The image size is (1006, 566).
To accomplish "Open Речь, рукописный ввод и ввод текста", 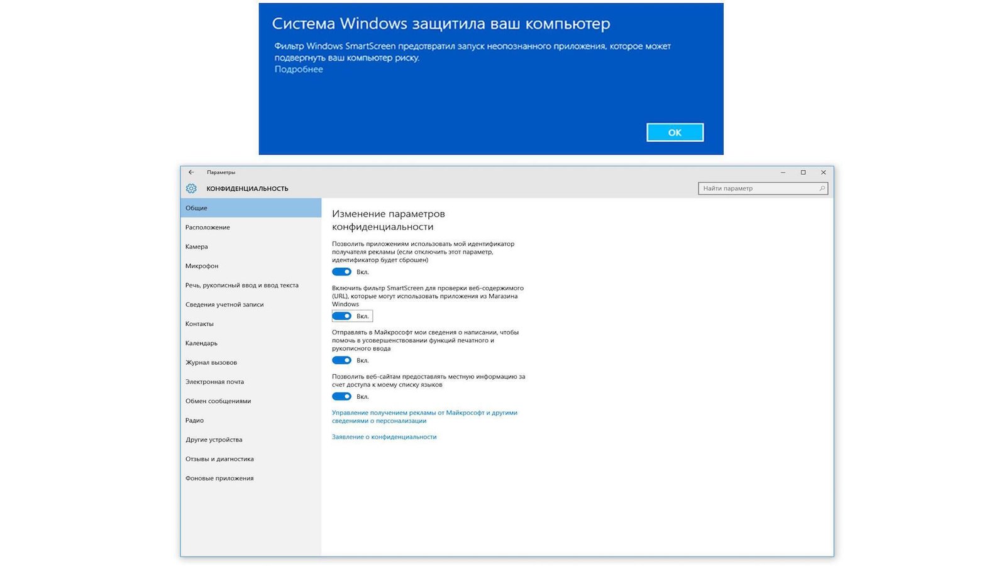I will [251, 286].
